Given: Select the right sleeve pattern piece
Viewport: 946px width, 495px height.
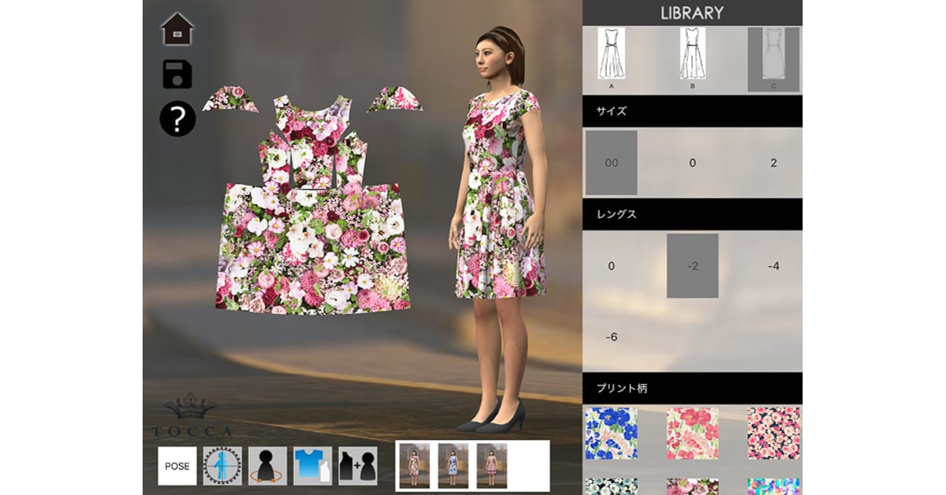Looking at the screenshot, I should pyautogui.click(x=395, y=98).
